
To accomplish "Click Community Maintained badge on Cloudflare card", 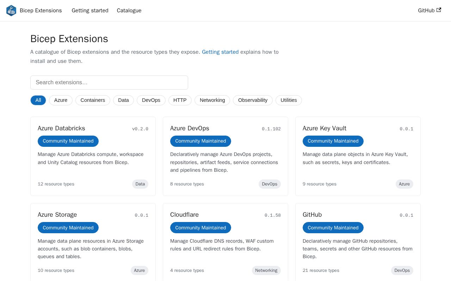I will [200, 228].
